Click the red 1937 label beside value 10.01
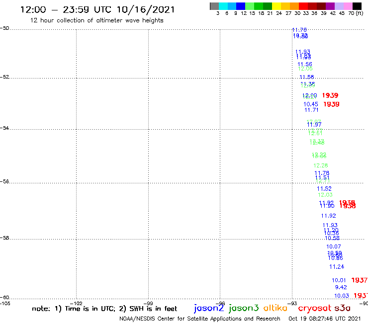The image size is (368, 323). [360, 280]
